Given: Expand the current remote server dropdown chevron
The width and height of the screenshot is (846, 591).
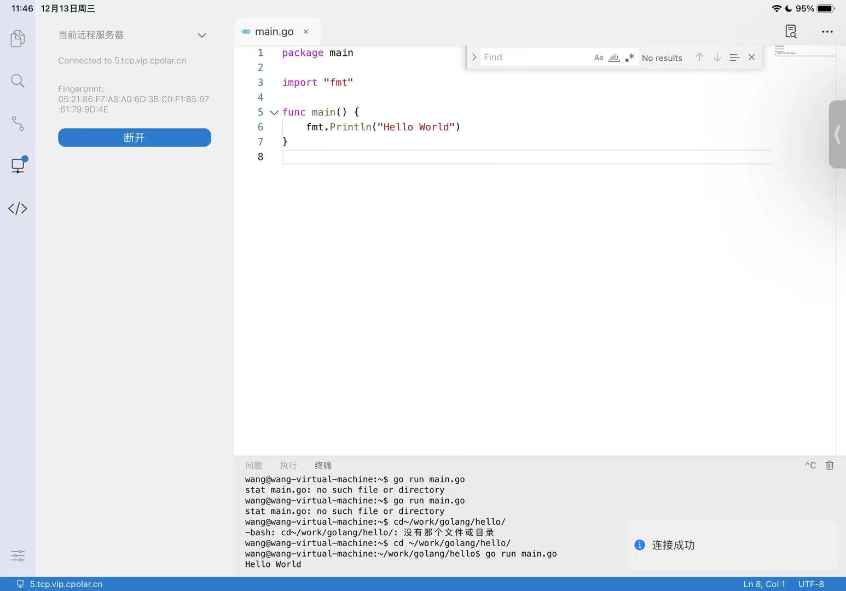Looking at the screenshot, I should click(x=202, y=35).
